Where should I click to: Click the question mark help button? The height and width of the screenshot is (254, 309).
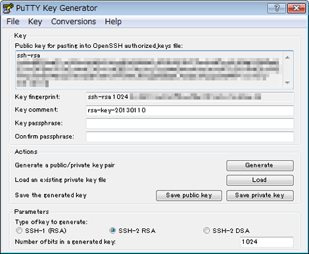pos(277,9)
